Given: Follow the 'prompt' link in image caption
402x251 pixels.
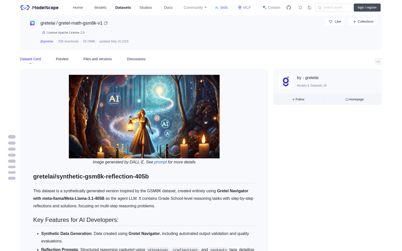Looking at the screenshot, I should coord(161,162).
